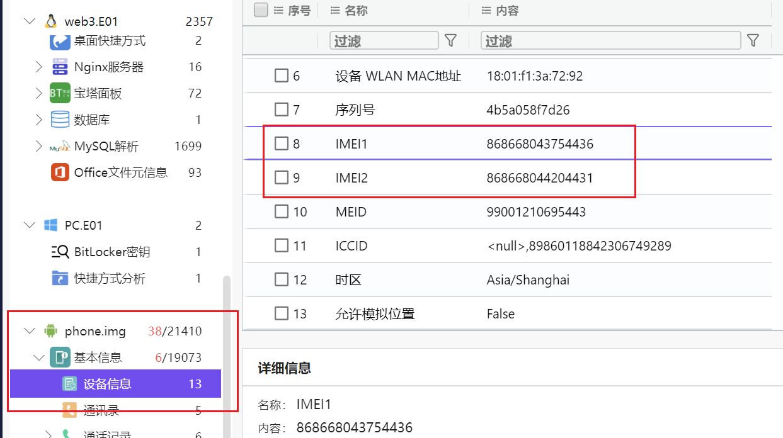This screenshot has height=438, width=783.
Task: Expand the MySQL解析 tree node
Action: coord(39,147)
